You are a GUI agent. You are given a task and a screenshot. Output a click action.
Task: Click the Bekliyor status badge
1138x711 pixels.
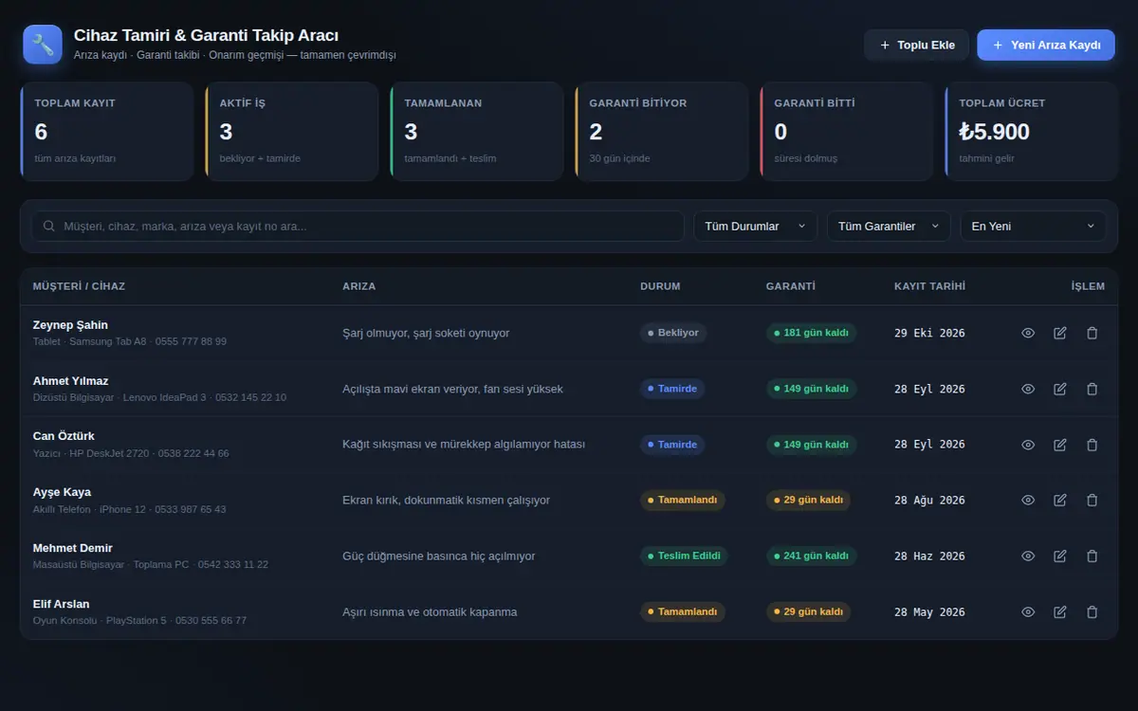[673, 333]
